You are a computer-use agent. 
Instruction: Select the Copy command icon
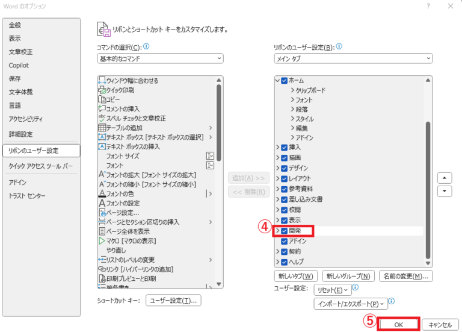(102, 99)
